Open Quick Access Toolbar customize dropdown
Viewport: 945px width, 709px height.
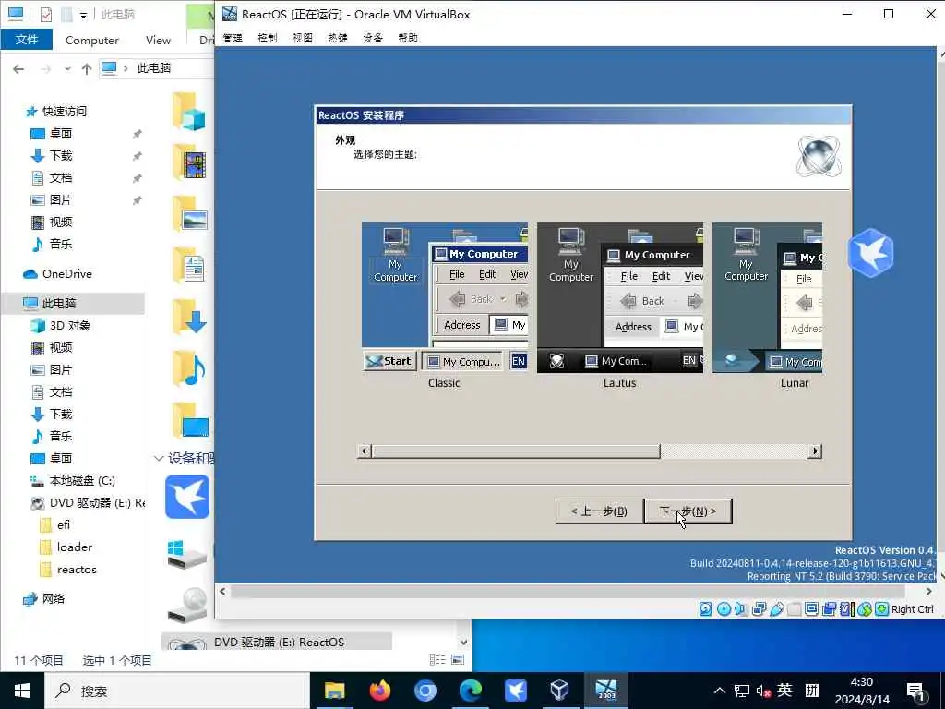point(83,15)
